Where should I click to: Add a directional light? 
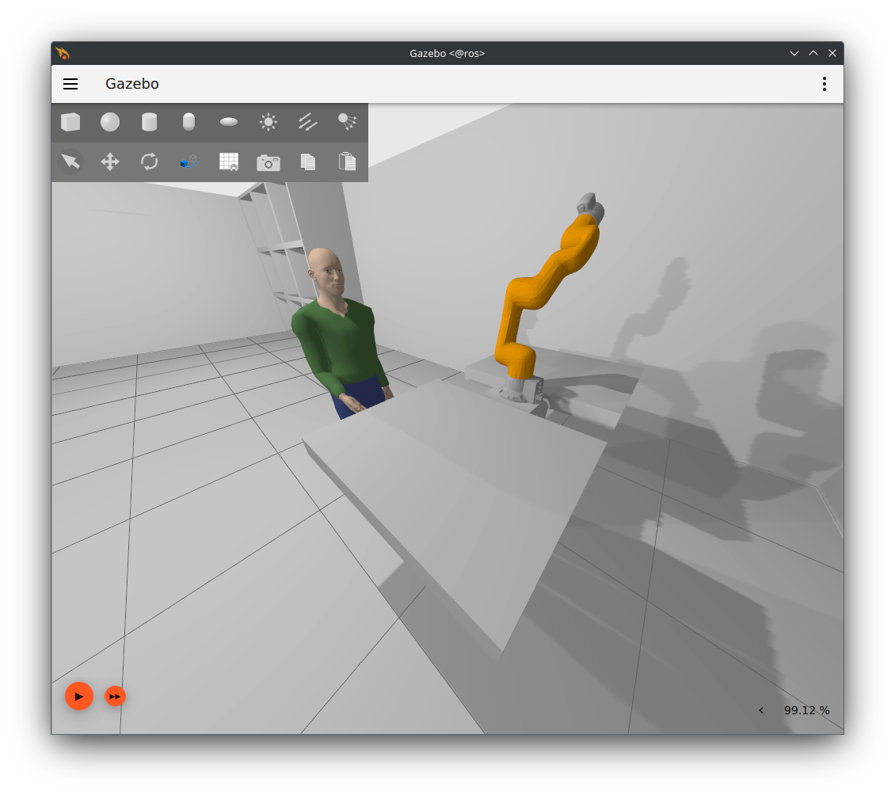pos(308,122)
